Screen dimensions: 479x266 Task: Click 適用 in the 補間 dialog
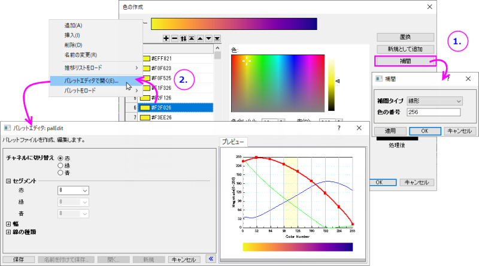pos(390,131)
